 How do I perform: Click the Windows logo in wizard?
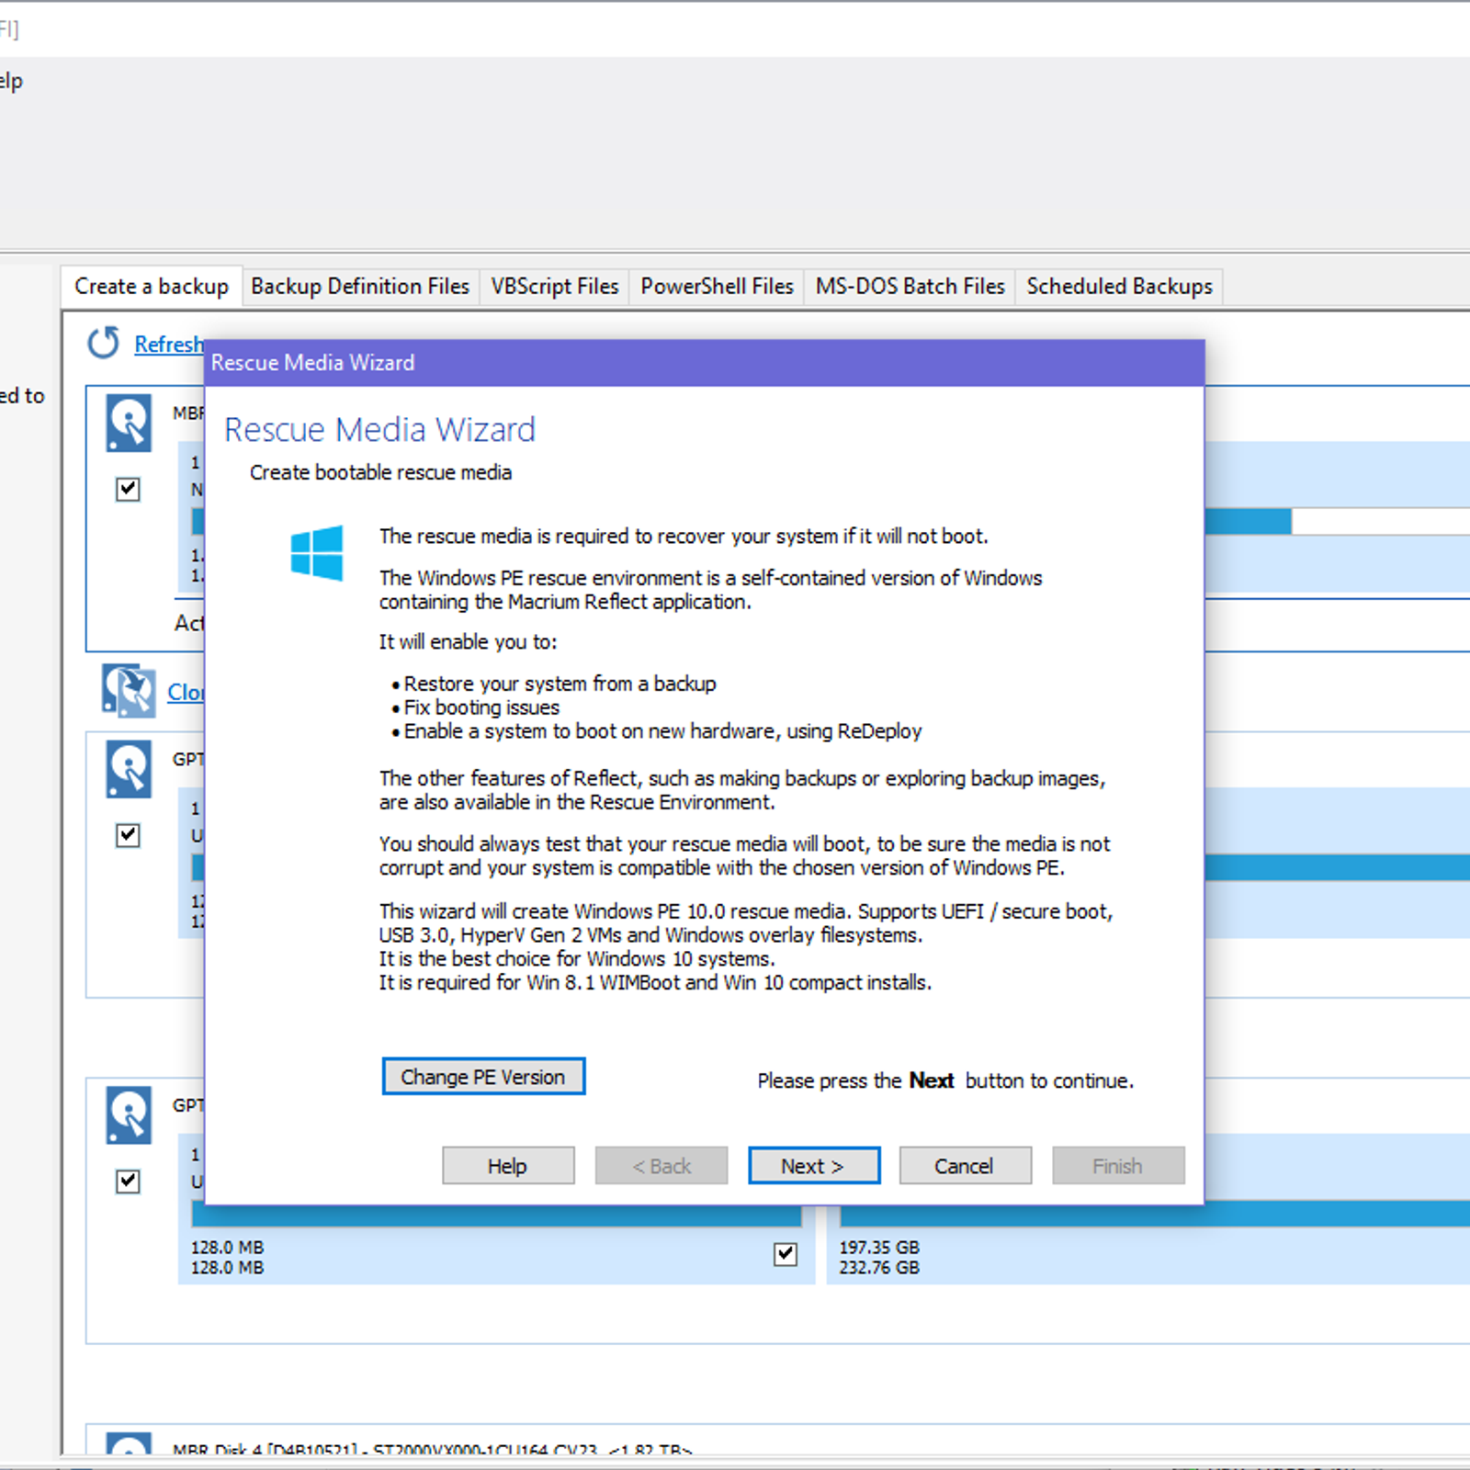[x=317, y=553]
